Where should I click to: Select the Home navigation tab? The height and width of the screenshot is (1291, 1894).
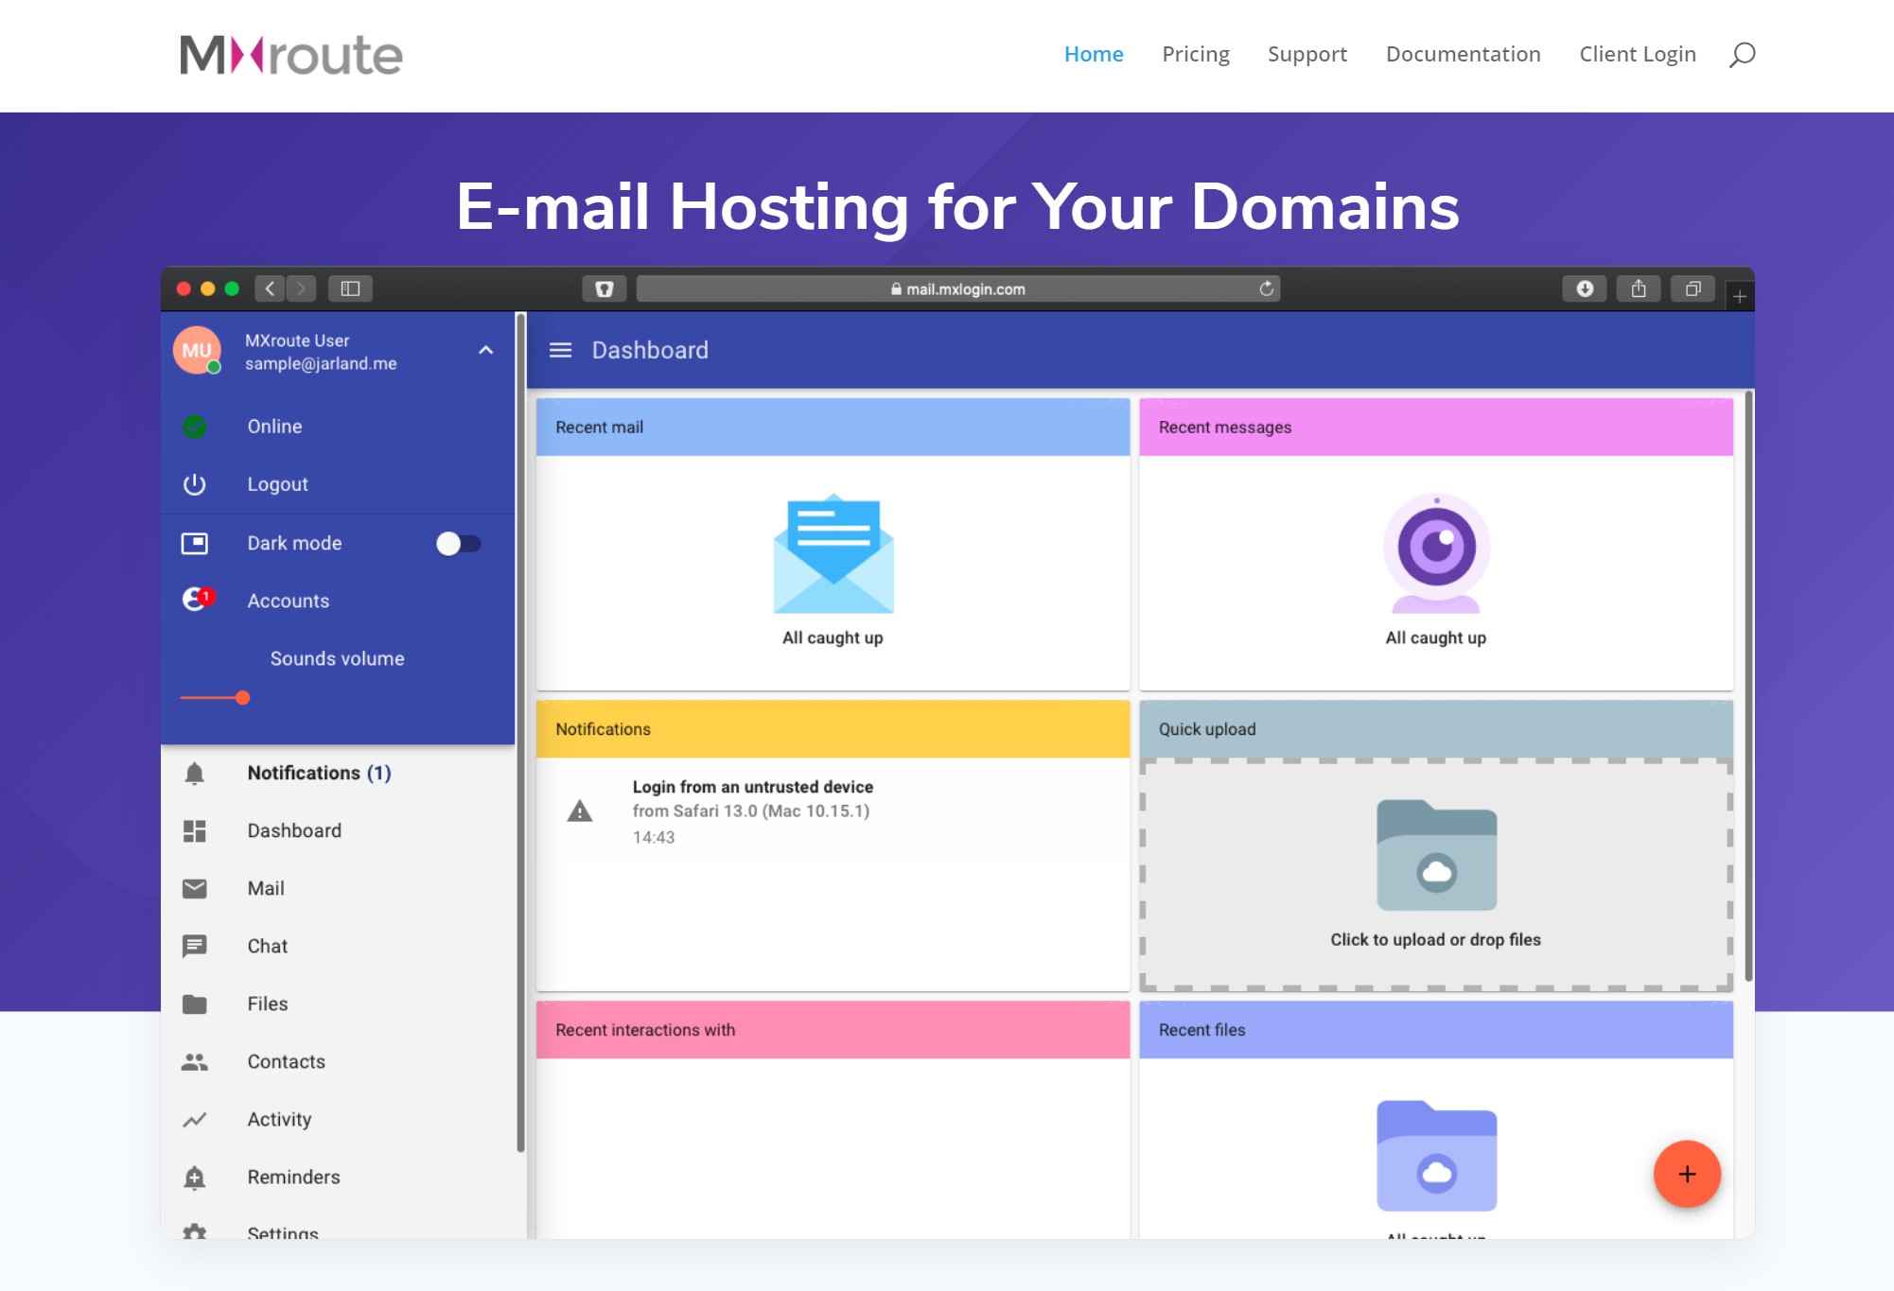pyautogui.click(x=1094, y=53)
